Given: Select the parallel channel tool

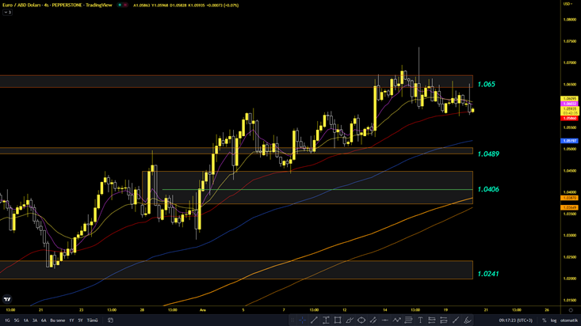Looking at the screenshot, I should [373, 320].
